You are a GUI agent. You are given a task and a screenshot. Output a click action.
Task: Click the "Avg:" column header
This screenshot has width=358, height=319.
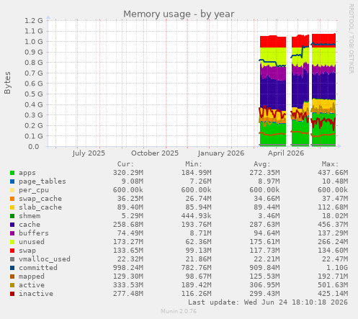[x=262, y=164]
